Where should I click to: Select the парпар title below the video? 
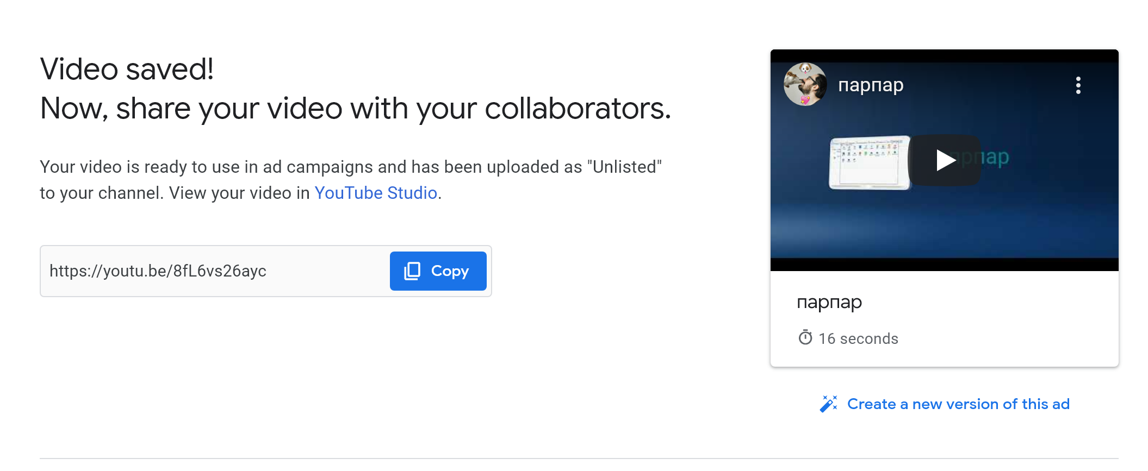pyautogui.click(x=829, y=303)
